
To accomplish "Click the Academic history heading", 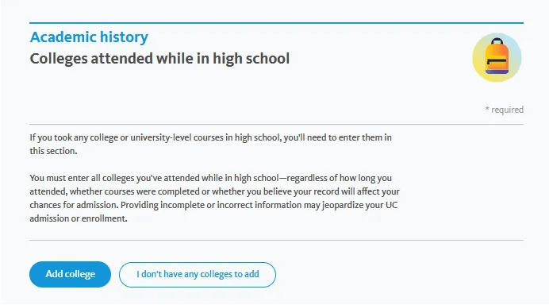I will click(89, 37).
